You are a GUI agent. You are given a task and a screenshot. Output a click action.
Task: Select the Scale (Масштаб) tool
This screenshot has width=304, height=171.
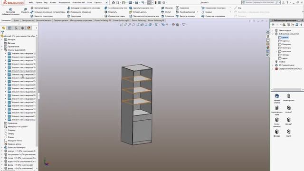tap(167, 8)
